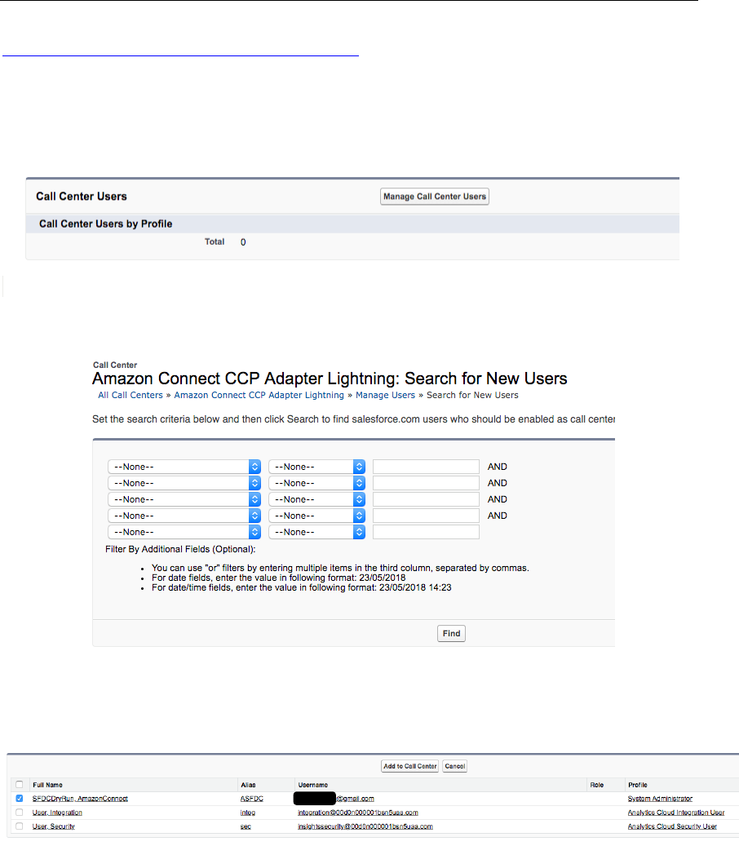
Task: Click ASFDC alias link
Action: coord(252,799)
